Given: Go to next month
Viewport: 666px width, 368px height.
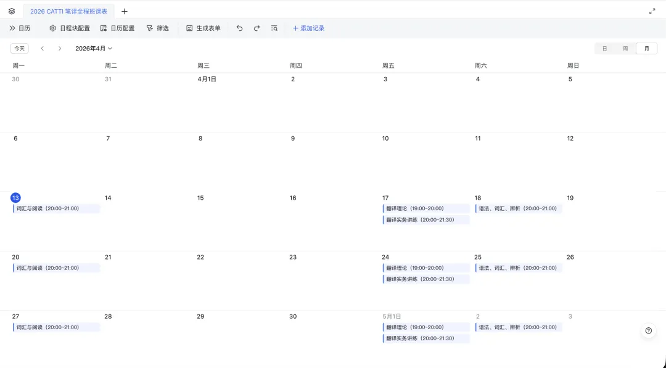Looking at the screenshot, I should pos(59,48).
